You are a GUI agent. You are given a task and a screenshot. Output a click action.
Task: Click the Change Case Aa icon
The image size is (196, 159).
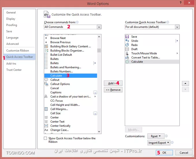pyautogui.click(x=46, y=130)
